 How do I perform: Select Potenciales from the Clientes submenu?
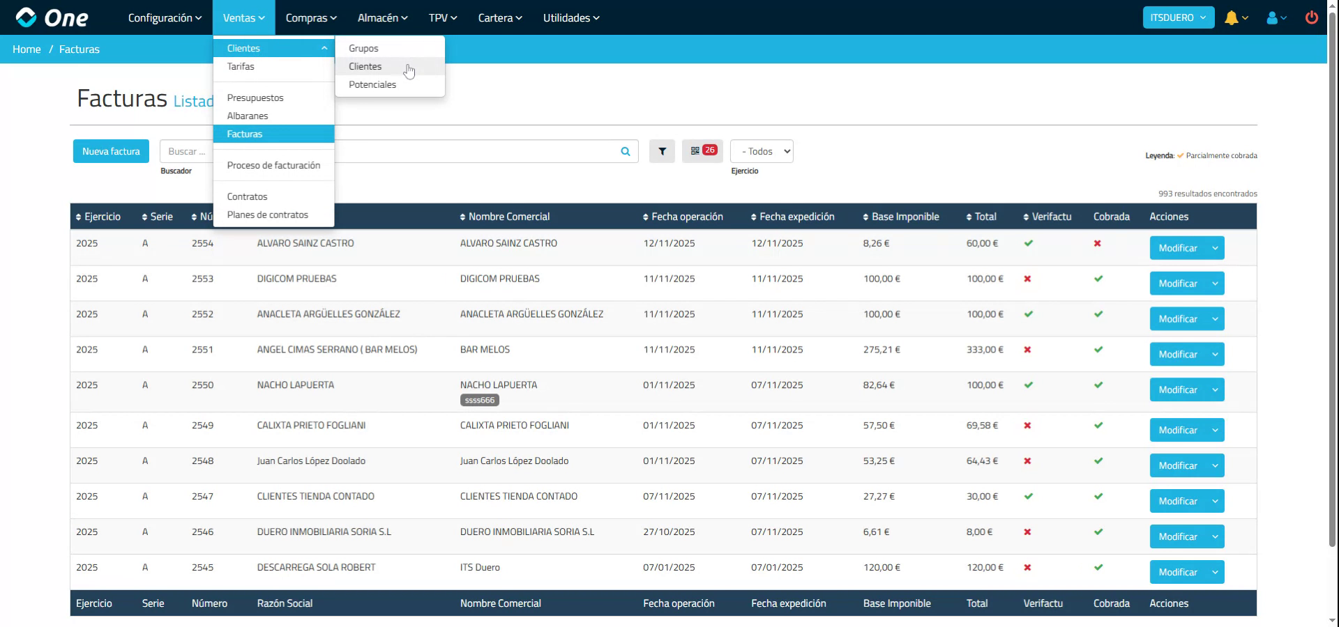372,84
